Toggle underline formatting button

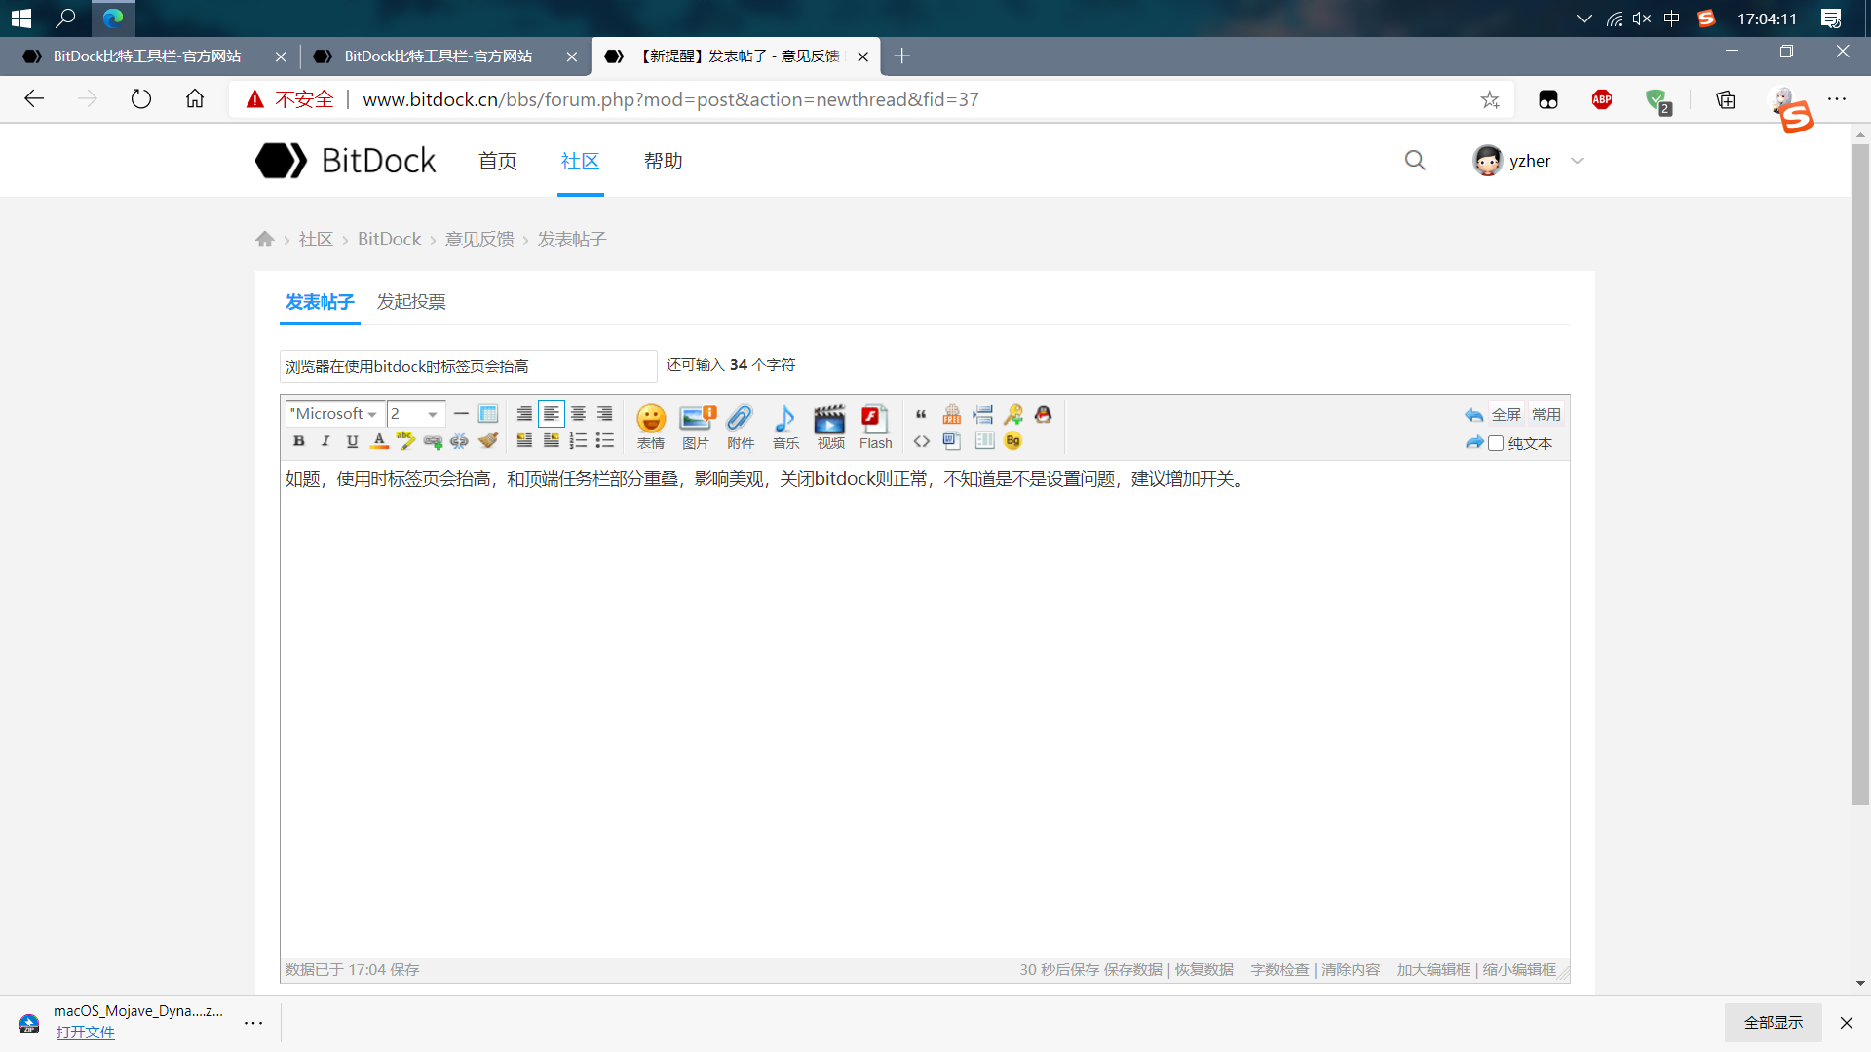click(352, 441)
